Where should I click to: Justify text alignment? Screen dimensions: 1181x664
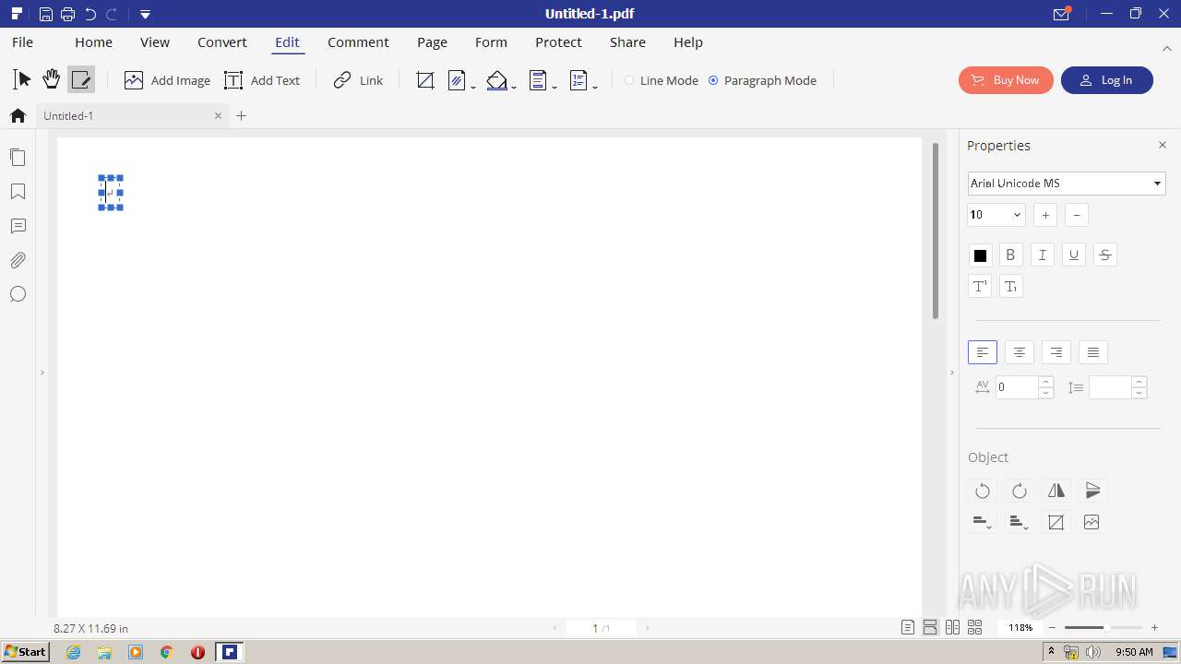pyautogui.click(x=1093, y=352)
